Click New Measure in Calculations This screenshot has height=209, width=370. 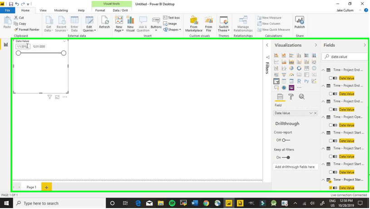pyautogui.click(x=269, y=18)
